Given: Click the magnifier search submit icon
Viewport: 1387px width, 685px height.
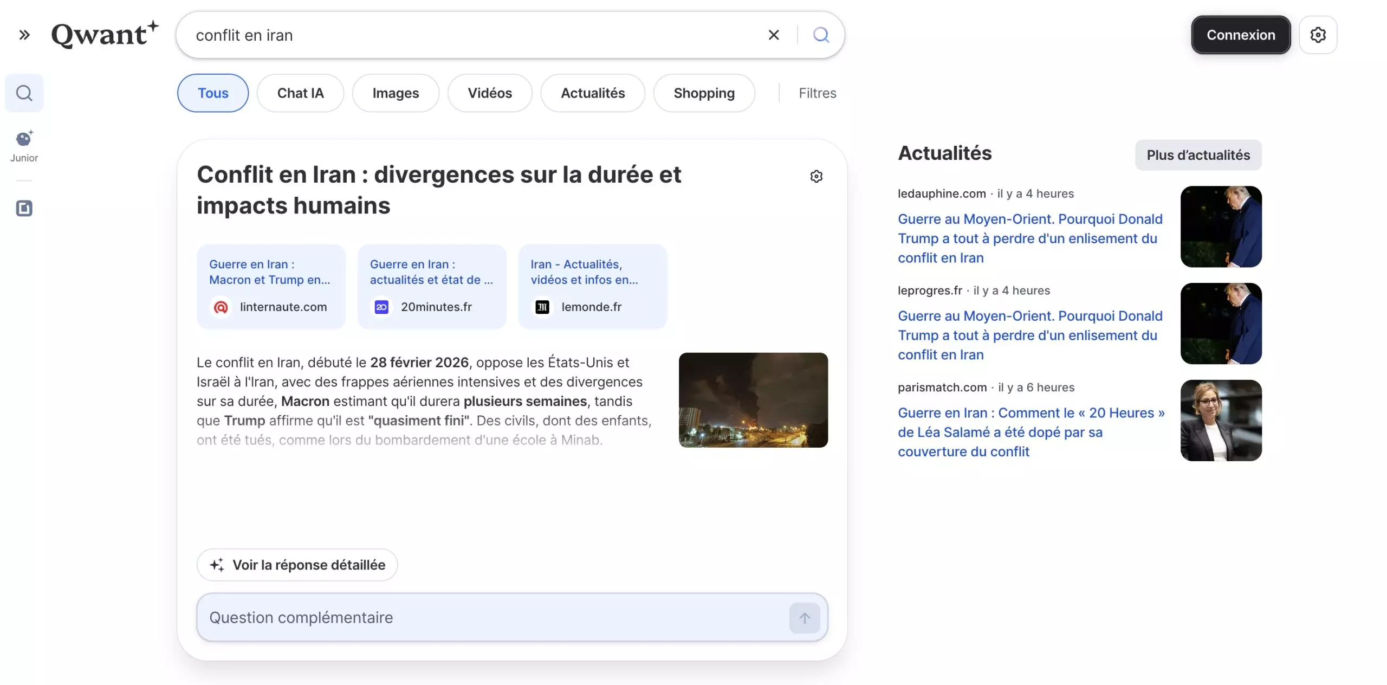Looking at the screenshot, I should 821,35.
